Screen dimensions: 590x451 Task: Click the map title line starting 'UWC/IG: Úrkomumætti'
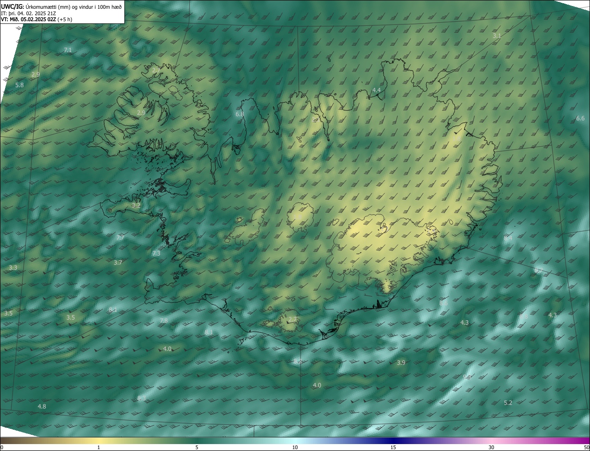tap(61, 6)
